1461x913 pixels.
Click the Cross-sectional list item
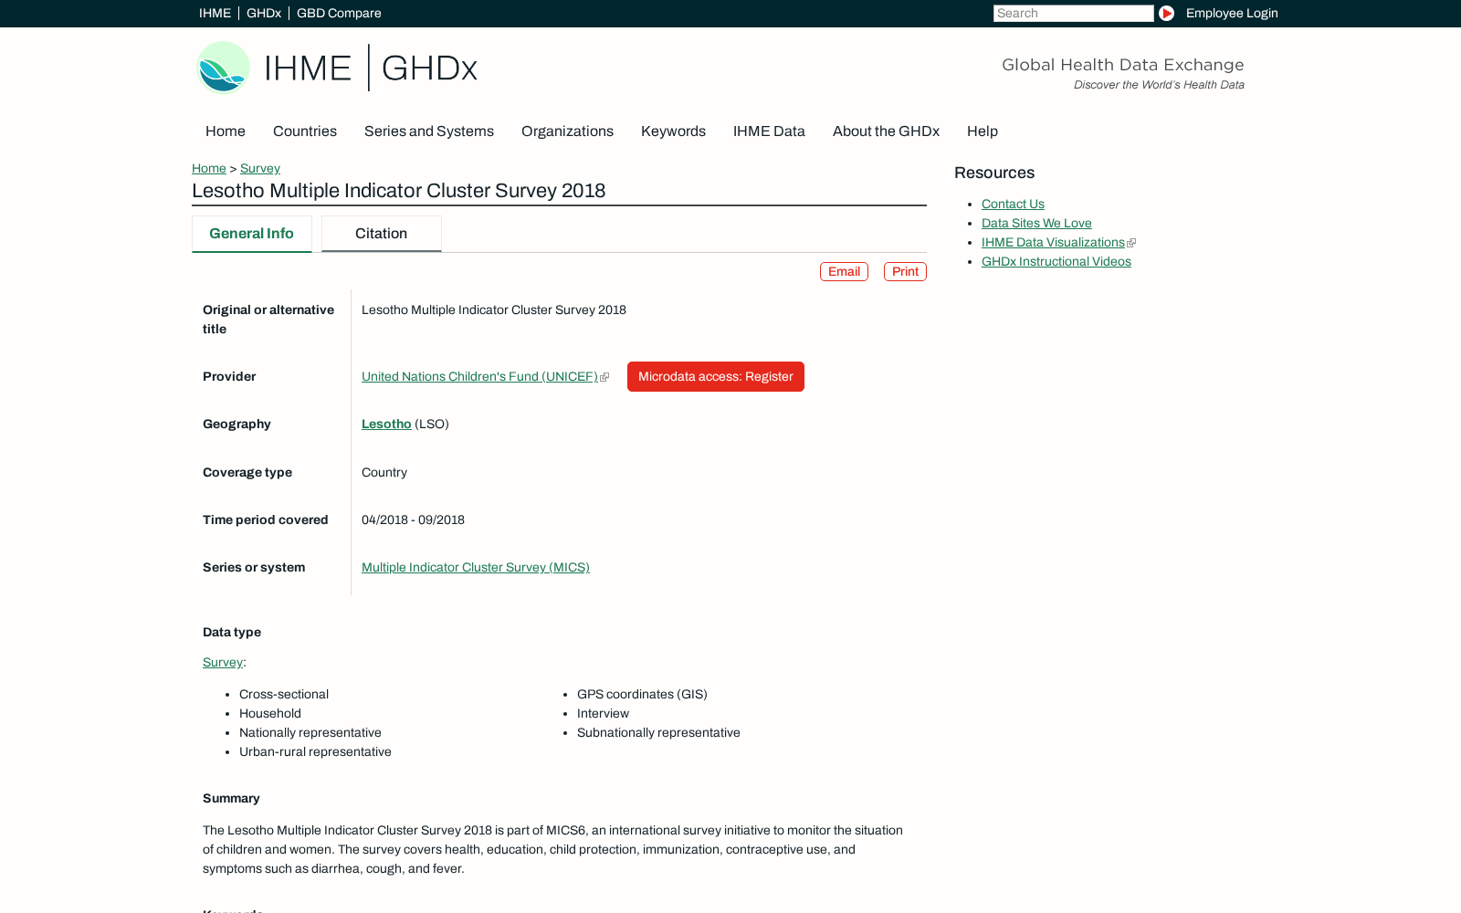point(284,695)
